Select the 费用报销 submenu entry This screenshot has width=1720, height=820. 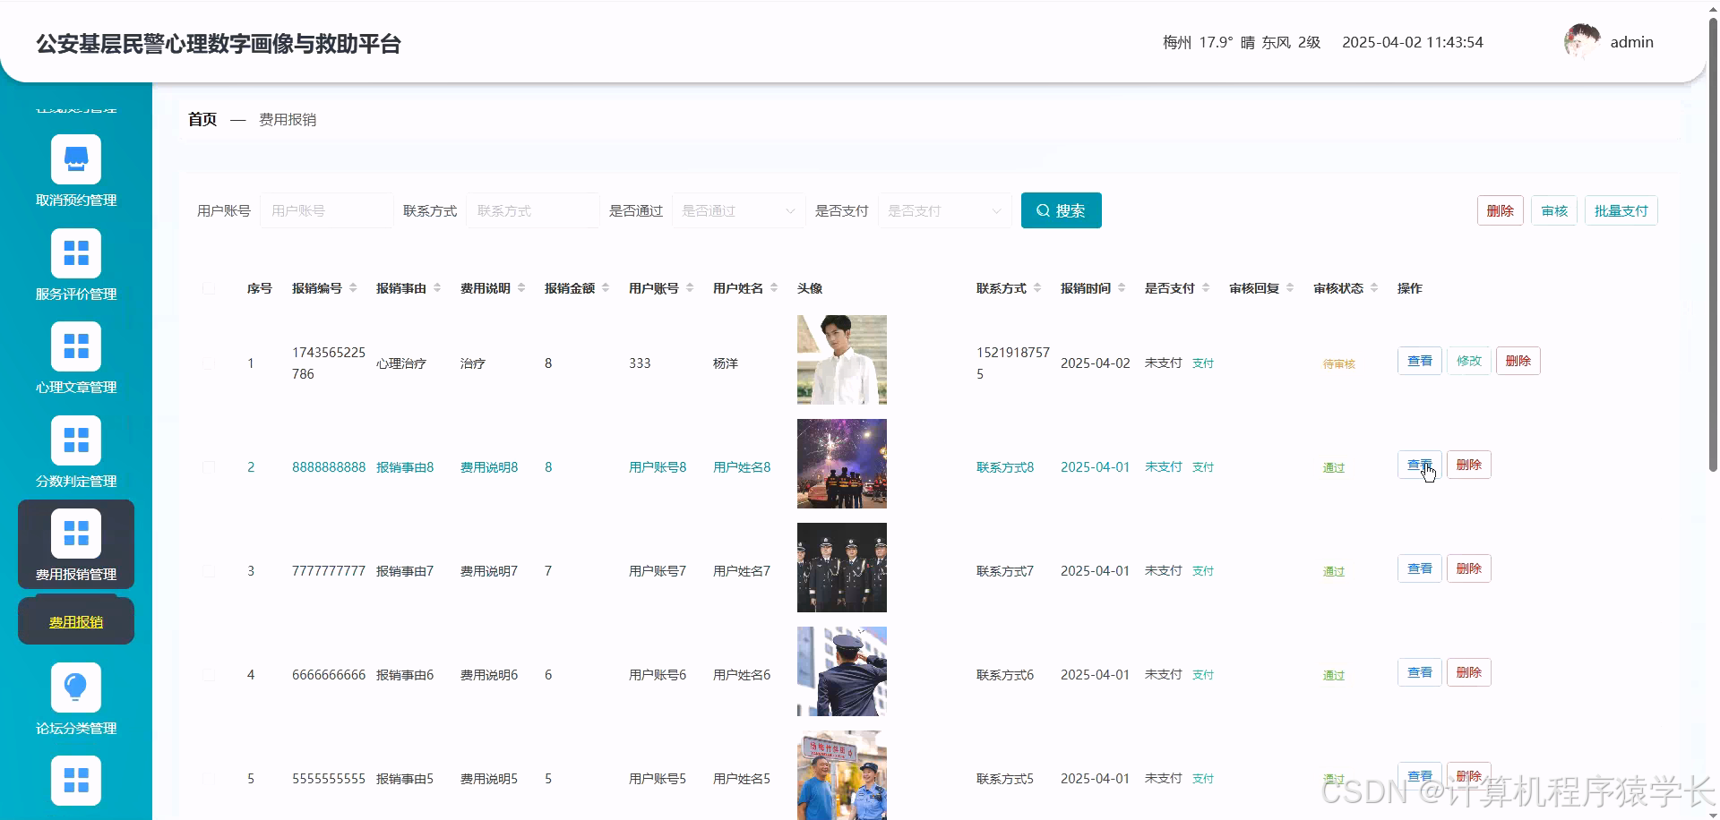75,621
